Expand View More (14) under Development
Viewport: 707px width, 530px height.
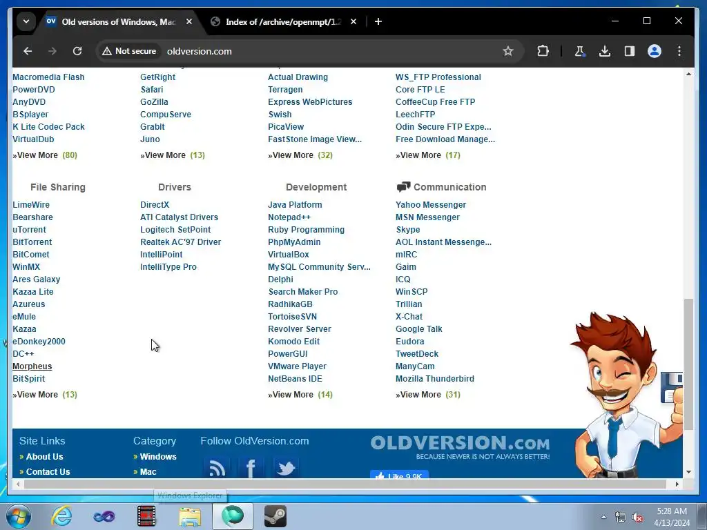(300, 394)
